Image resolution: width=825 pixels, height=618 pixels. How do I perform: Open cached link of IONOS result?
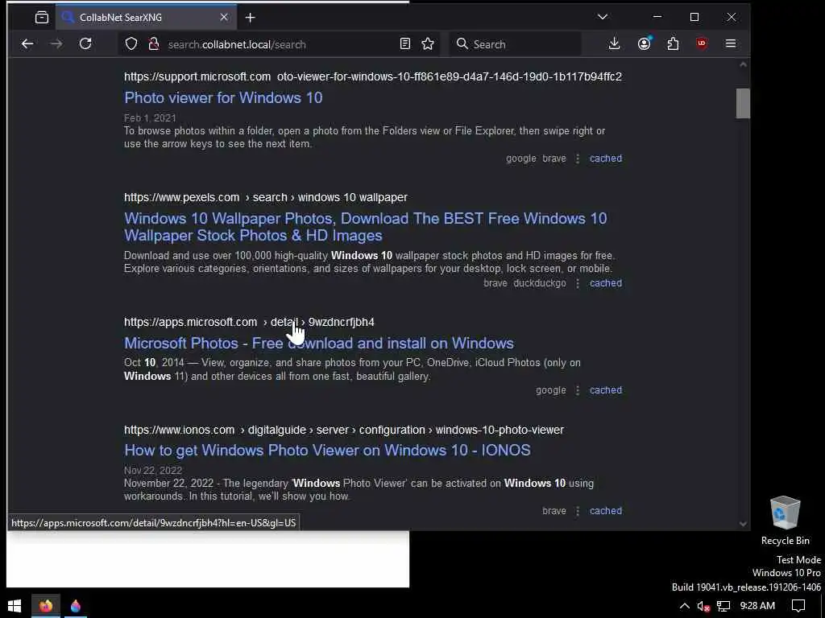click(606, 511)
